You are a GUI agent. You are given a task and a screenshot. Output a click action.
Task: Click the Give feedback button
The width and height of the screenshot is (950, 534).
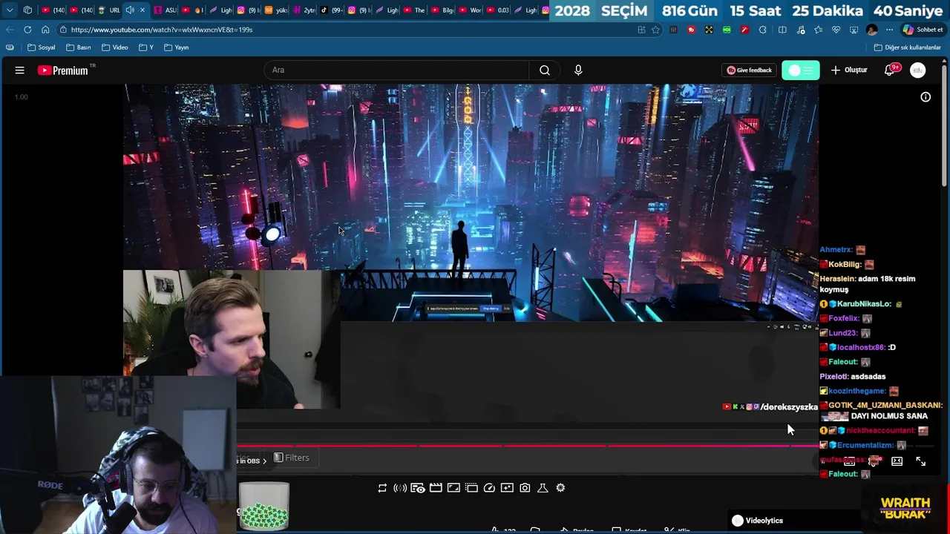[750, 70]
